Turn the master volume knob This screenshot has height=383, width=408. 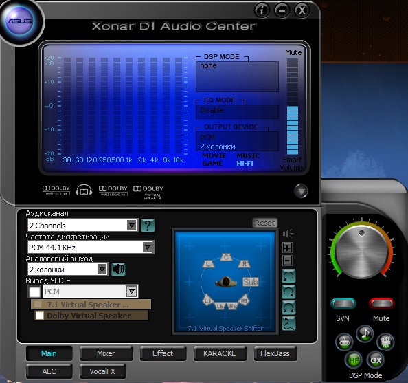point(362,252)
